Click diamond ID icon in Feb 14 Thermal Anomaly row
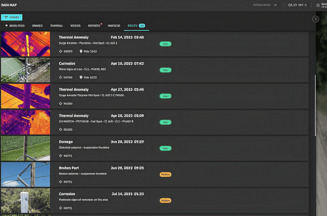The image size is (327, 216). [61, 51]
